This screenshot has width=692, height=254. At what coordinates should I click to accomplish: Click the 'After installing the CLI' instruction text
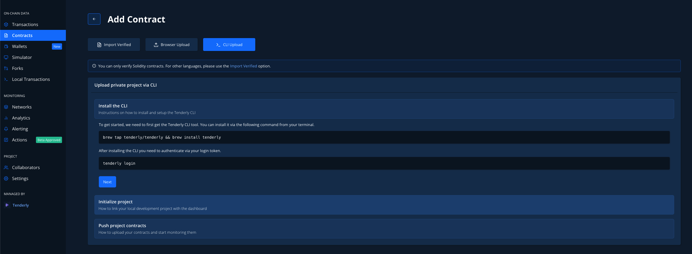point(160,151)
